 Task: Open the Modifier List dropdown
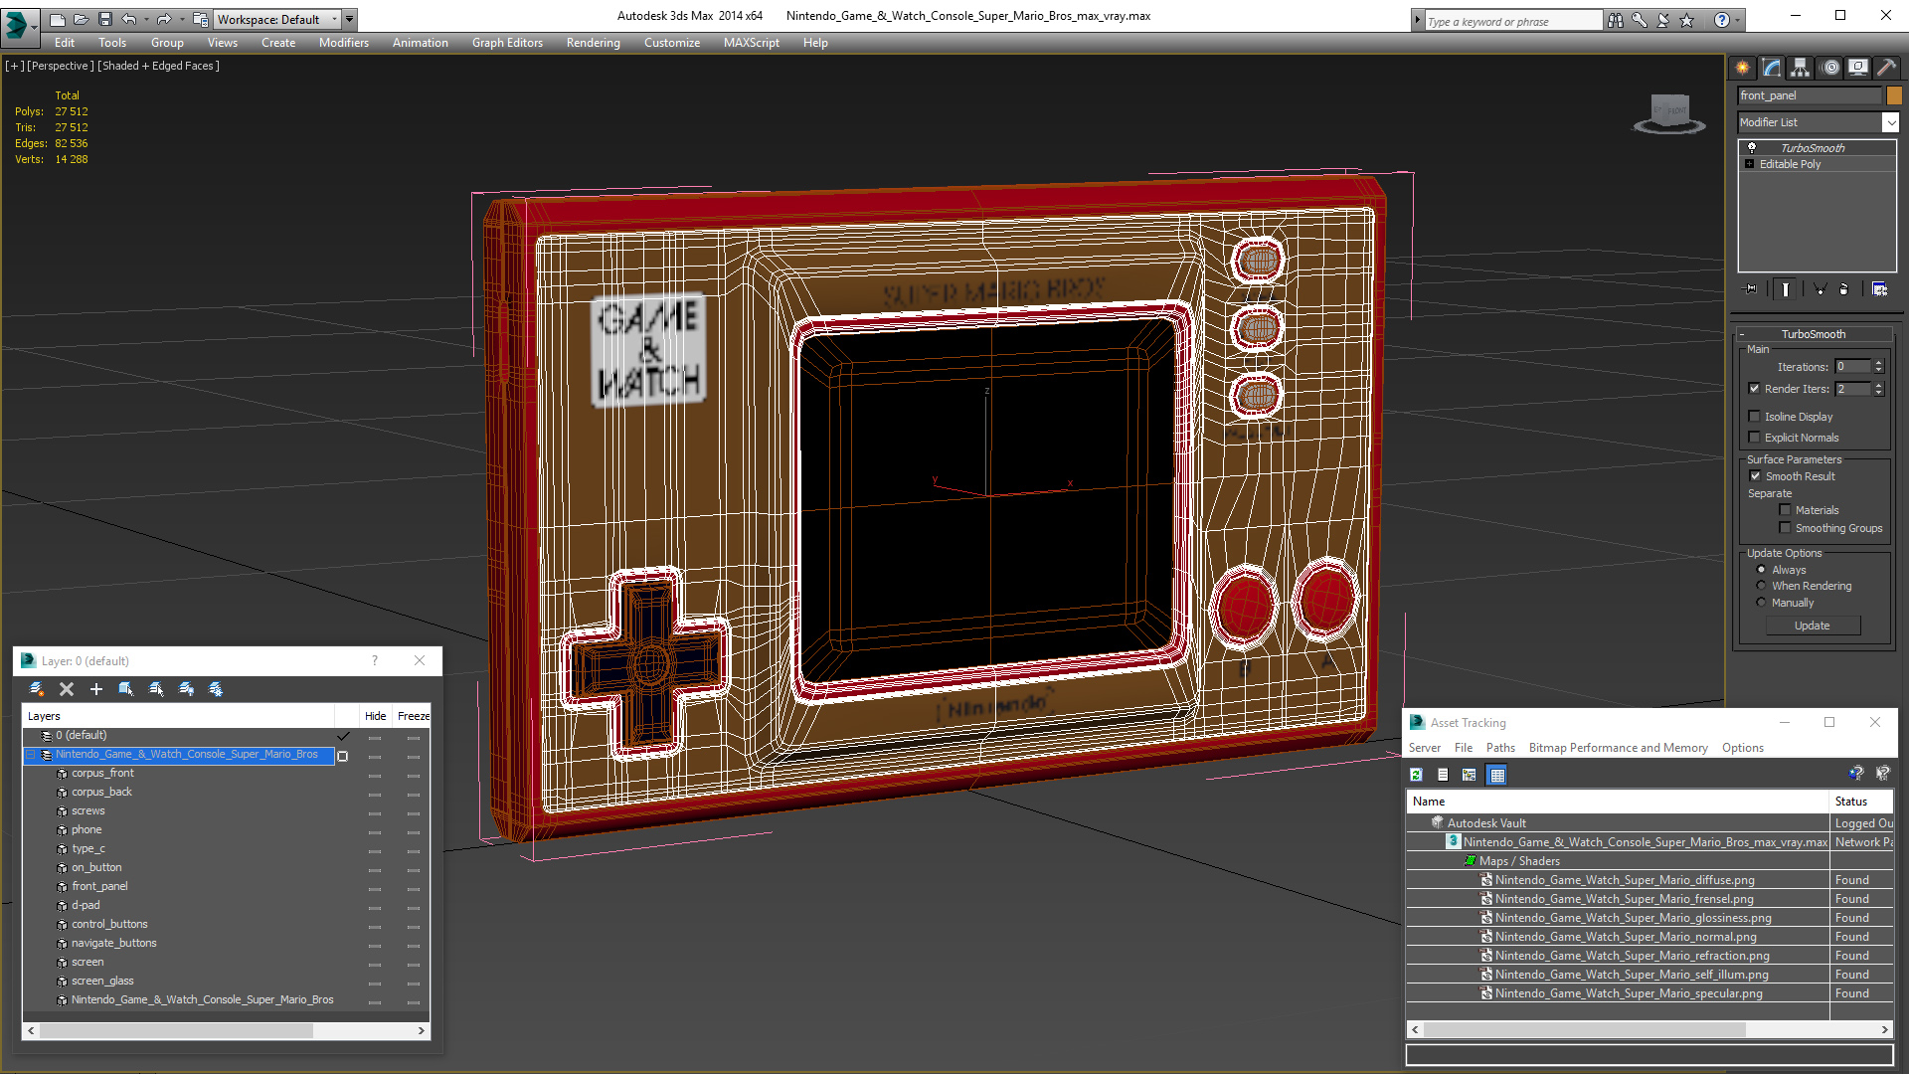pos(1890,122)
